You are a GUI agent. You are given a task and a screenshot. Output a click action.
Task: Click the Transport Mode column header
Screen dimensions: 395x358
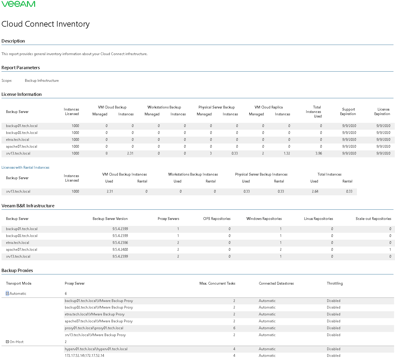[x=19, y=283]
